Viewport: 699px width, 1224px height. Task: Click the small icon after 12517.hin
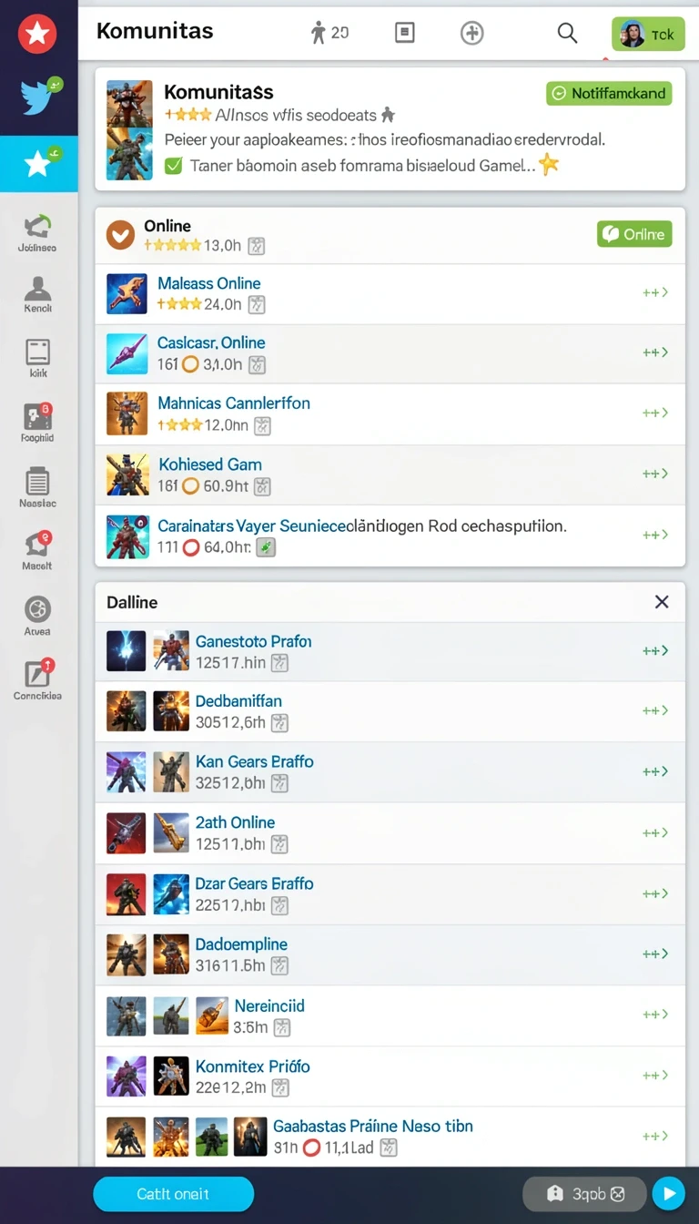pos(279,663)
